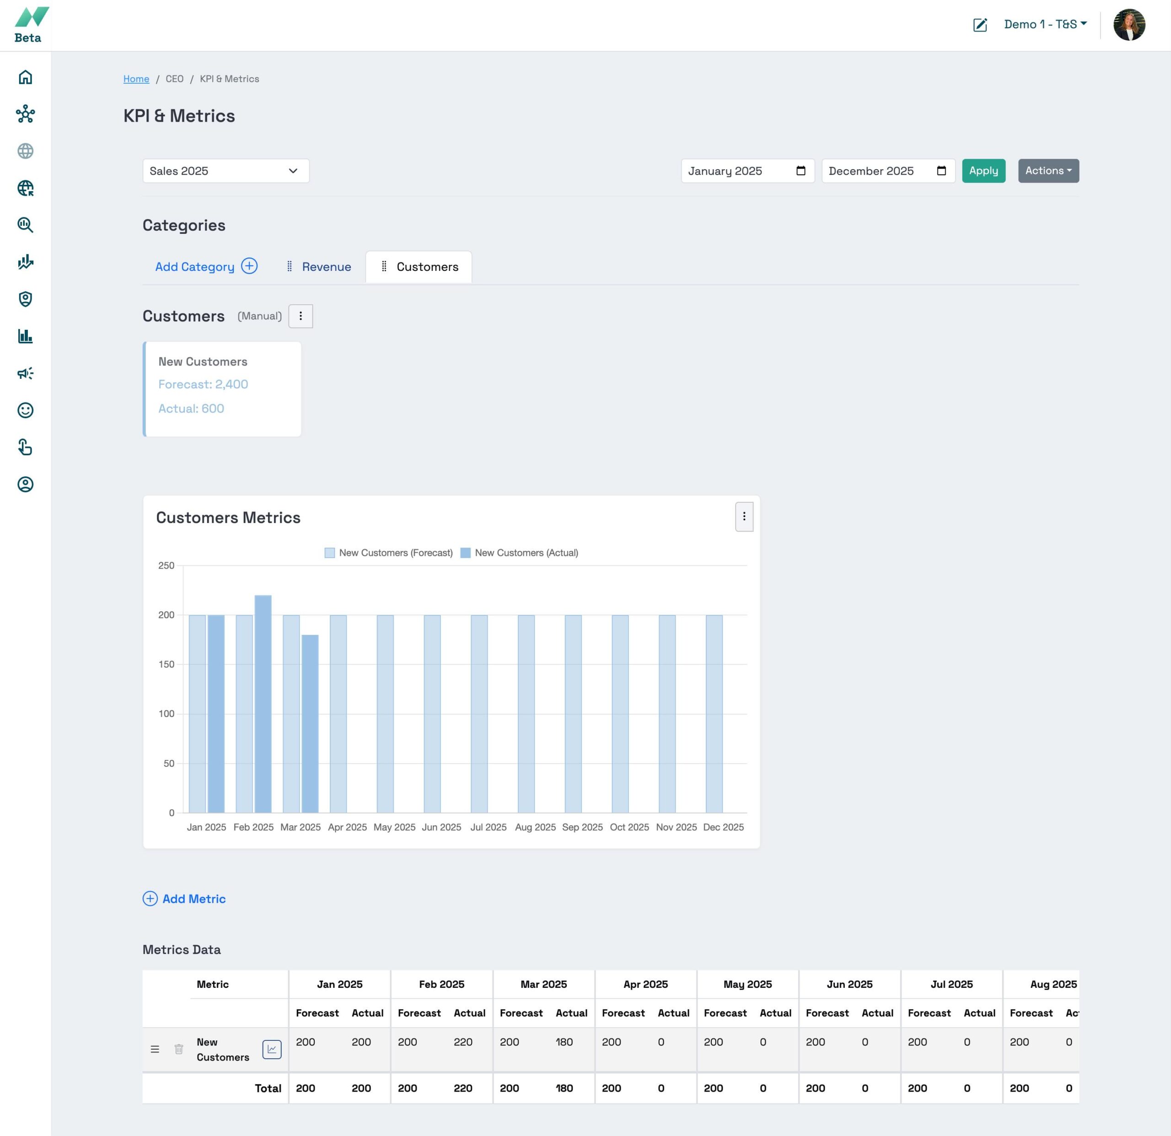This screenshot has width=1171, height=1136.
Task: Click the home icon in sidebar
Action: (x=25, y=77)
